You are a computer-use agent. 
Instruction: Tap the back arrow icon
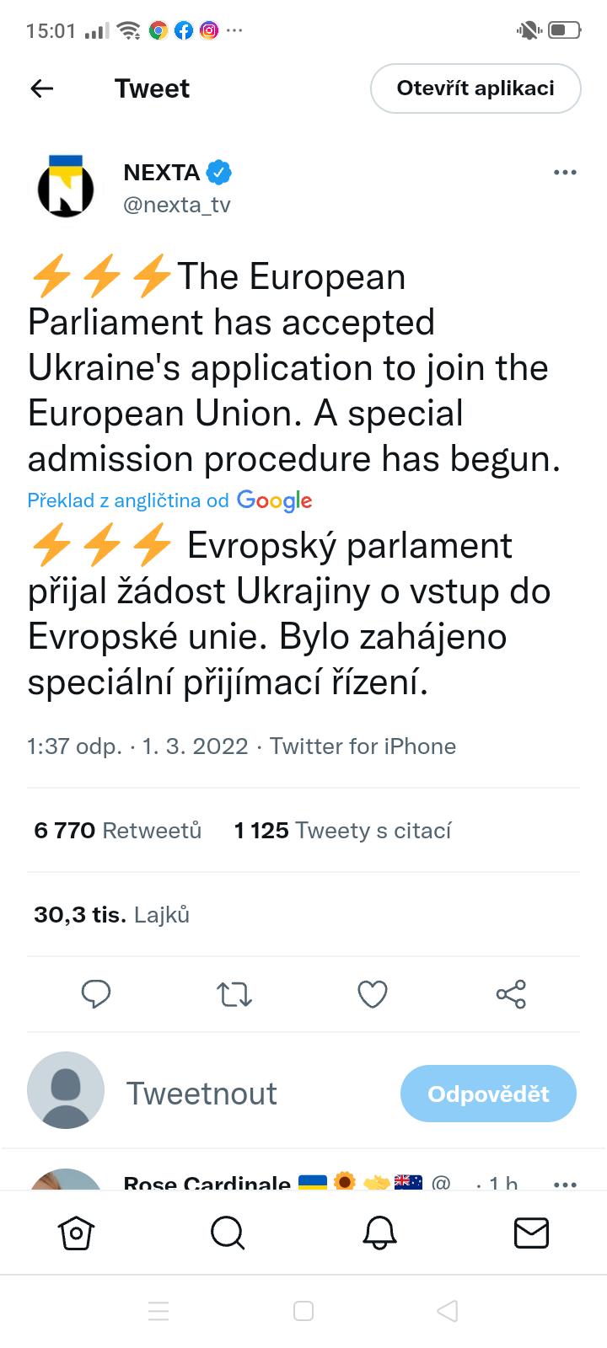coord(41,88)
